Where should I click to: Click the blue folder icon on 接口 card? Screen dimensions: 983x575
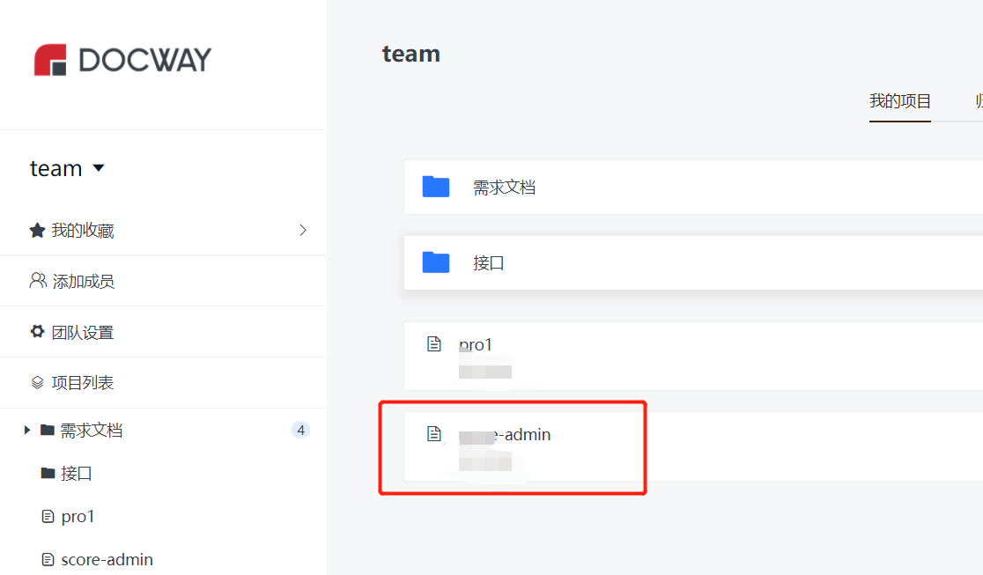coord(435,262)
